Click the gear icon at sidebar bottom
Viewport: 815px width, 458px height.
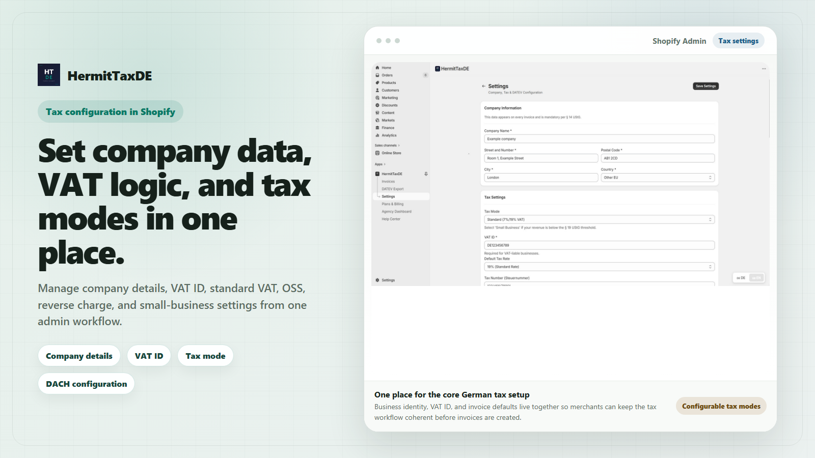377,280
